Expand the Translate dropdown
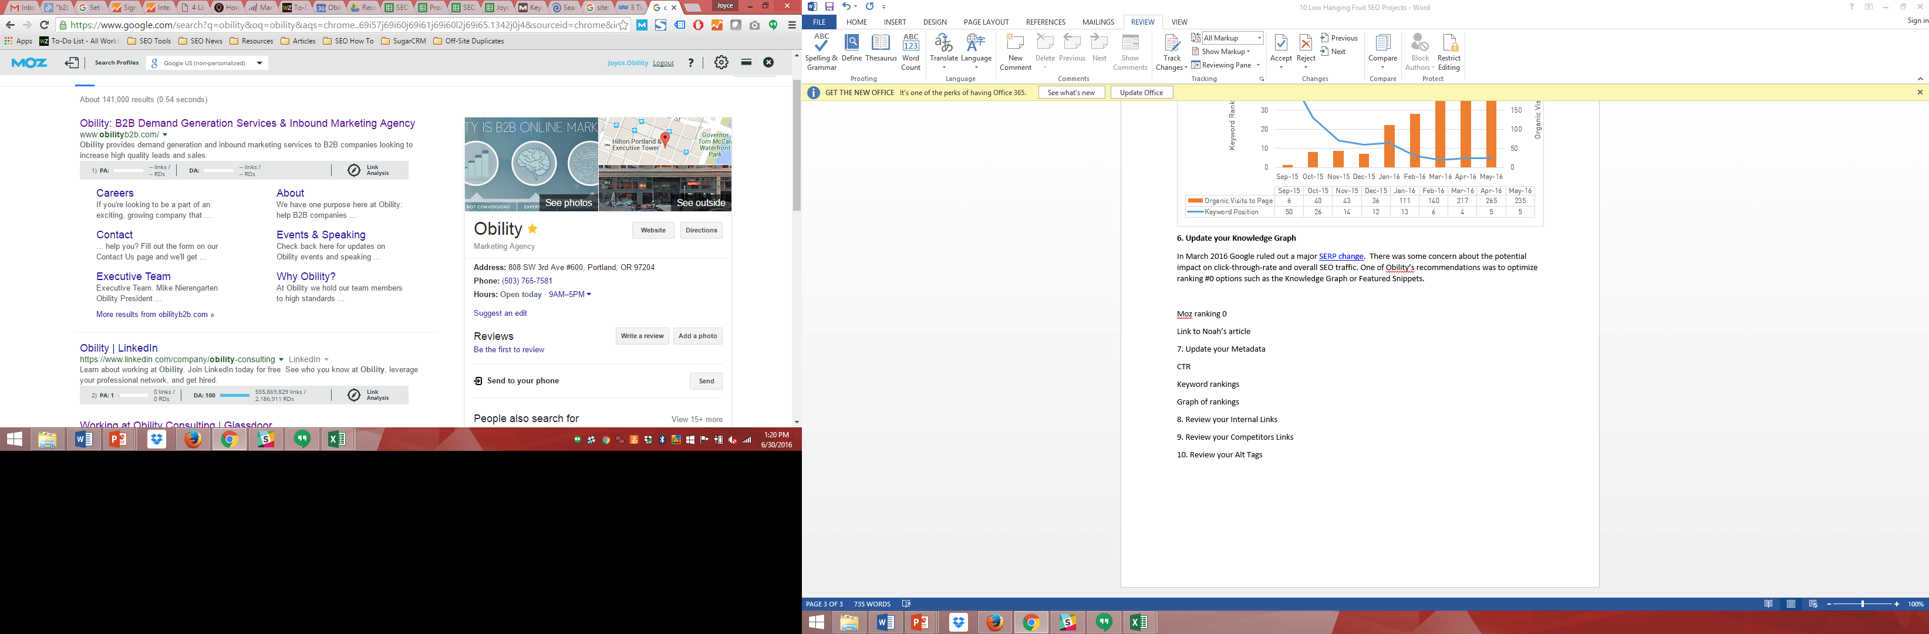 tap(943, 68)
